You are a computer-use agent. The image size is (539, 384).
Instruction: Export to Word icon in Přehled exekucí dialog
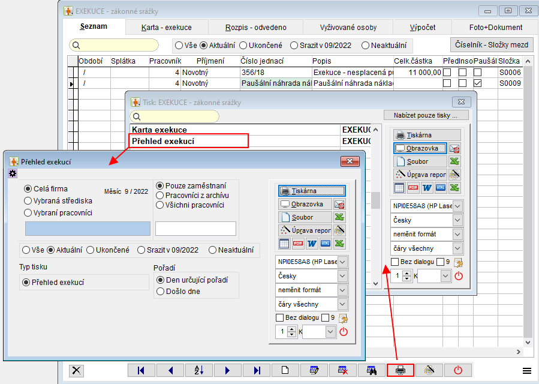pyautogui.click(x=312, y=244)
